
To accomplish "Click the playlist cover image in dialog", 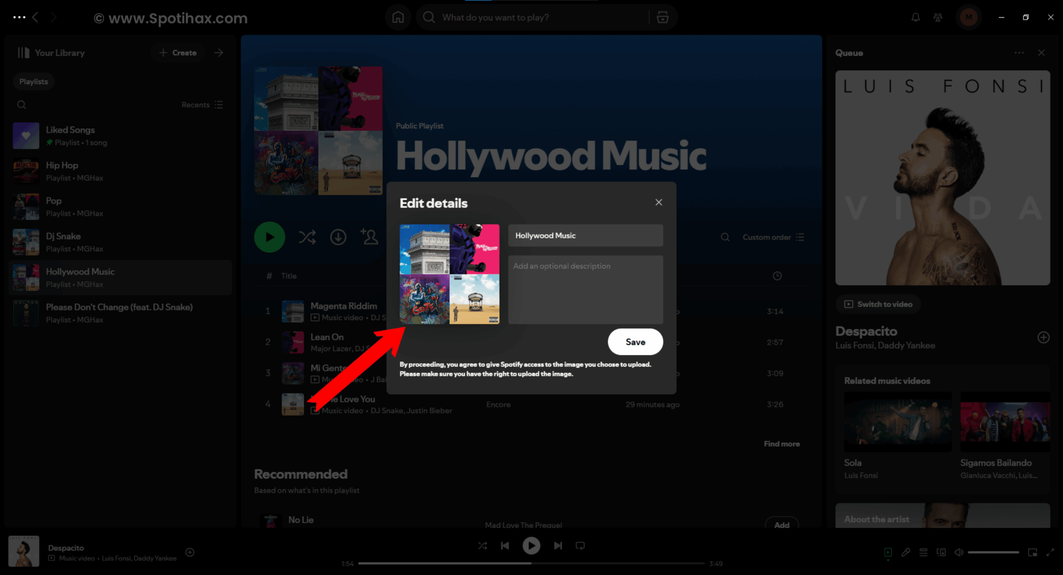I will tap(449, 274).
